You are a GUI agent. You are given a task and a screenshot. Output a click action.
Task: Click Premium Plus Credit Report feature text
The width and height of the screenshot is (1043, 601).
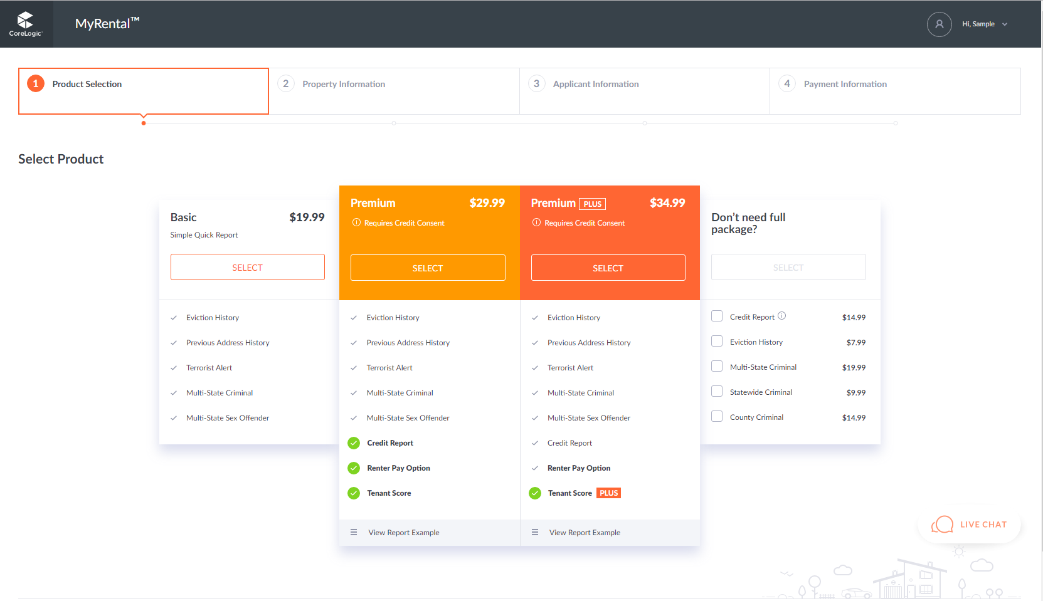coord(569,443)
